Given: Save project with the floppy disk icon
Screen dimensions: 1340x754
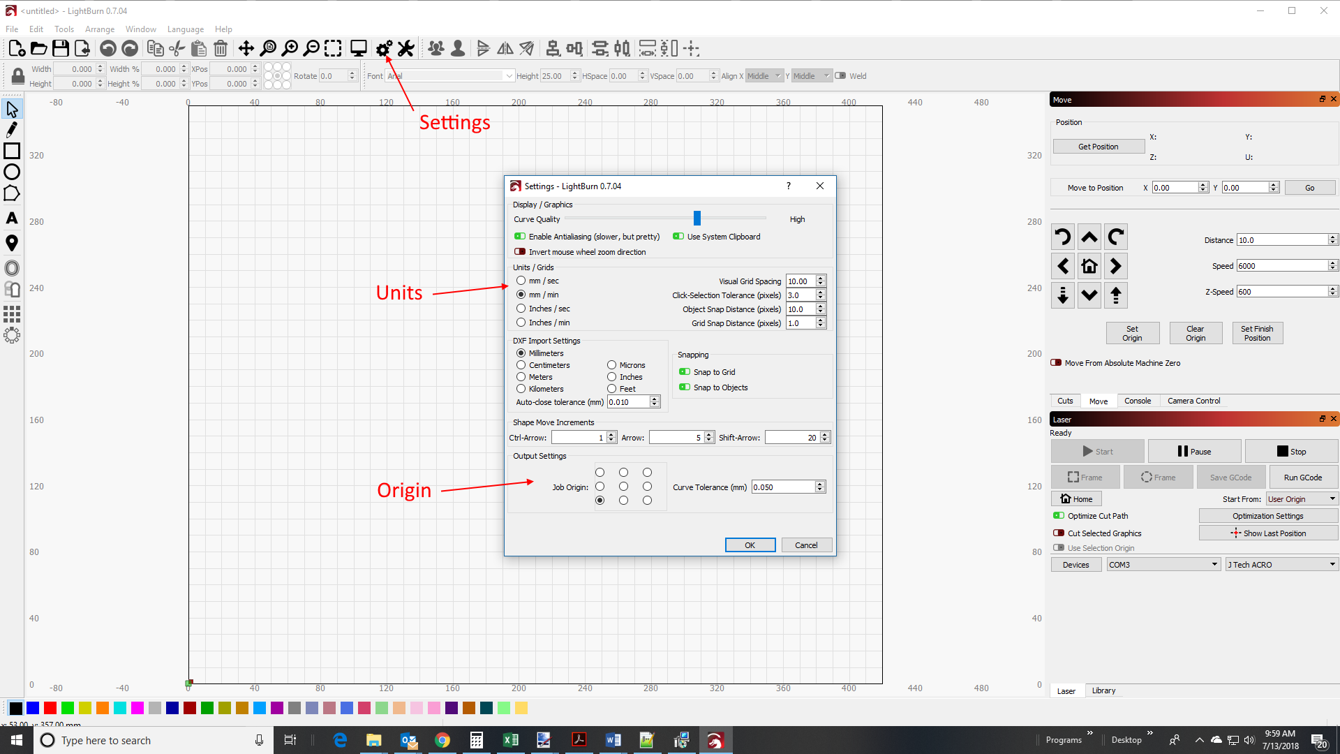Looking at the screenshot, I should (61, 48).
